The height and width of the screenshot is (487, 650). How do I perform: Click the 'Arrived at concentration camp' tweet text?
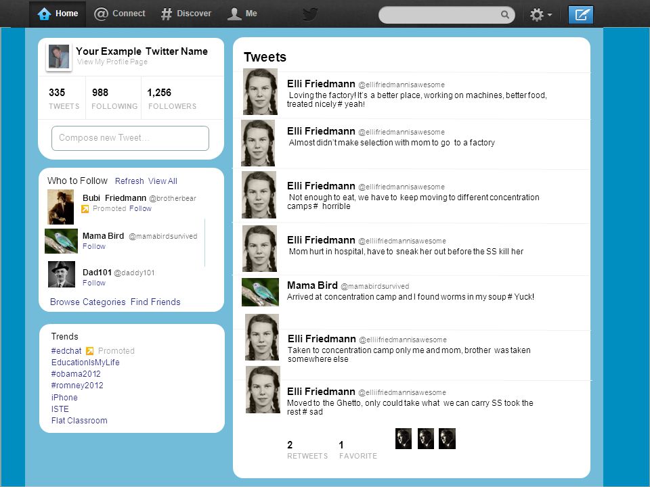(410, 297)
